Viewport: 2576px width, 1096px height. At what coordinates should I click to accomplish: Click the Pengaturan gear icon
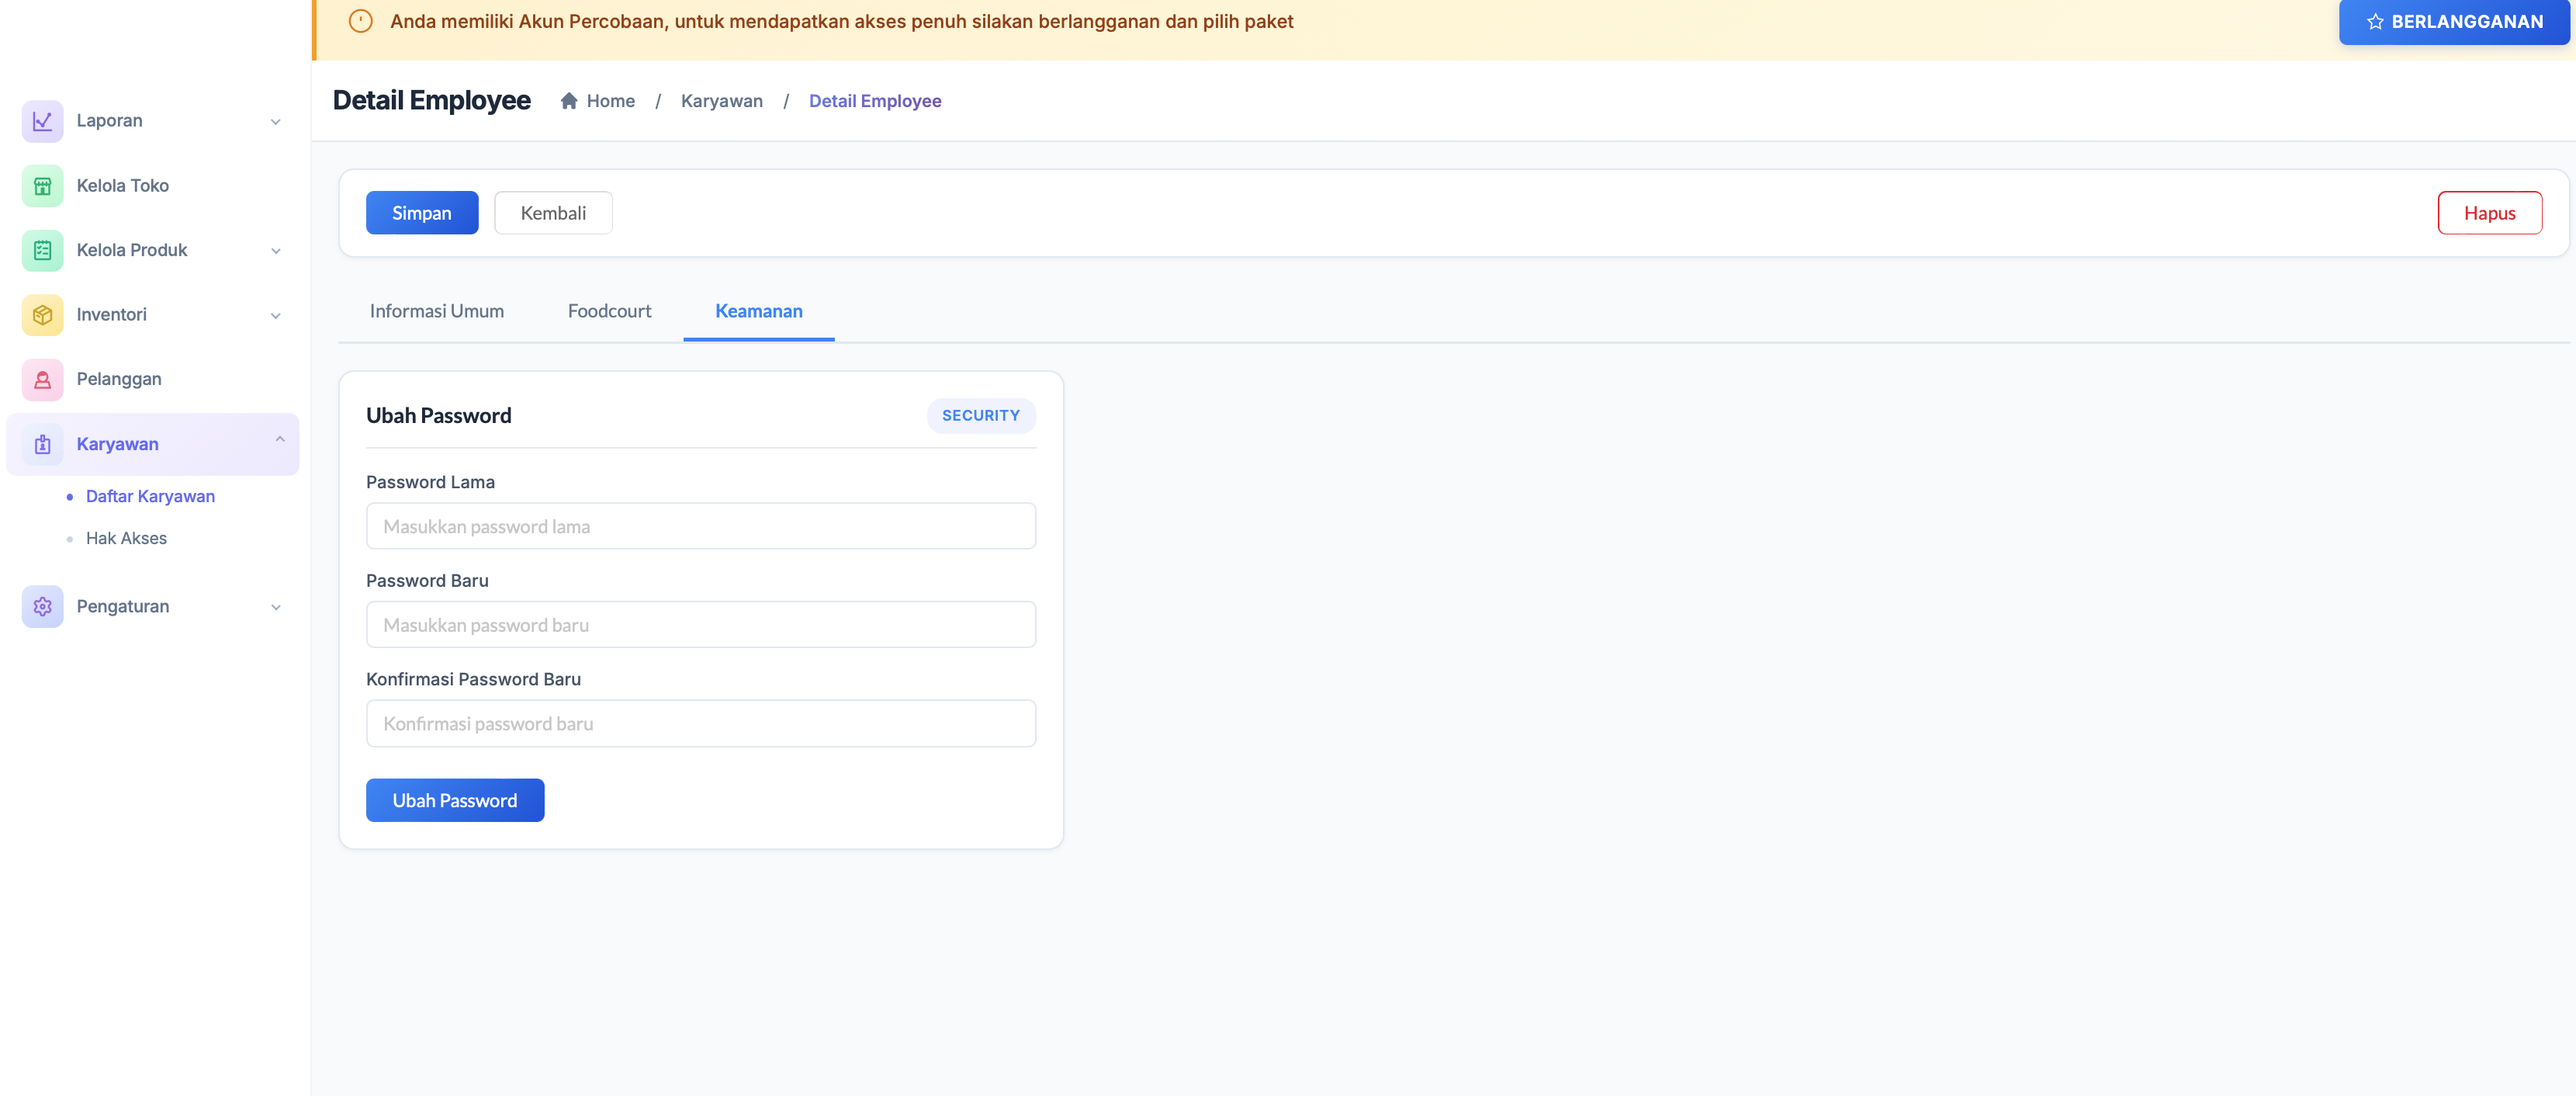pos(42,606)
